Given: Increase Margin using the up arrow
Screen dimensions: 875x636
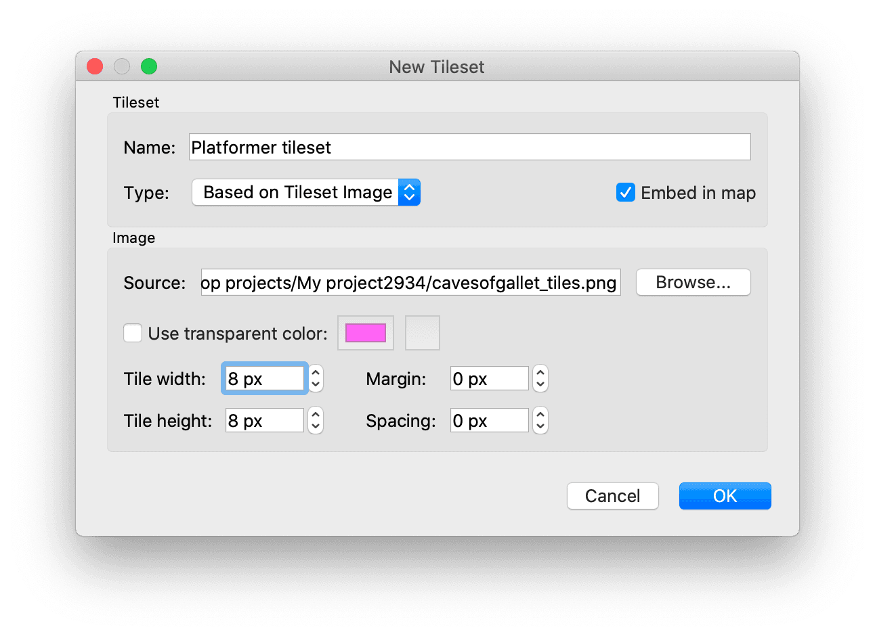Looking at the screenshot, I should [540, 373].
